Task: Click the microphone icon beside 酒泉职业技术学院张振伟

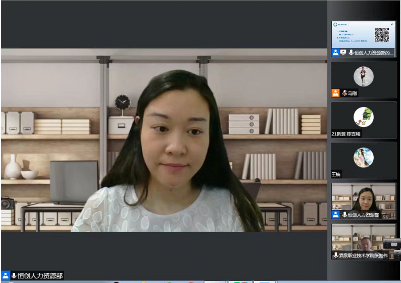Action: pos(336,255)
